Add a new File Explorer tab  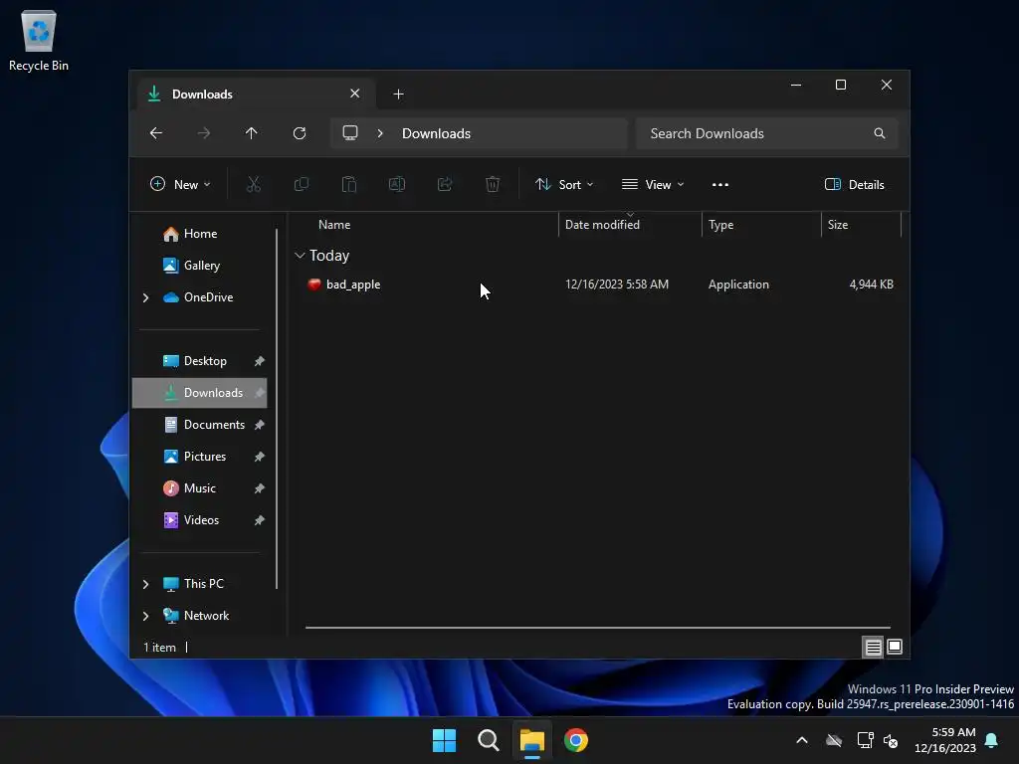[x=398, y=95]
